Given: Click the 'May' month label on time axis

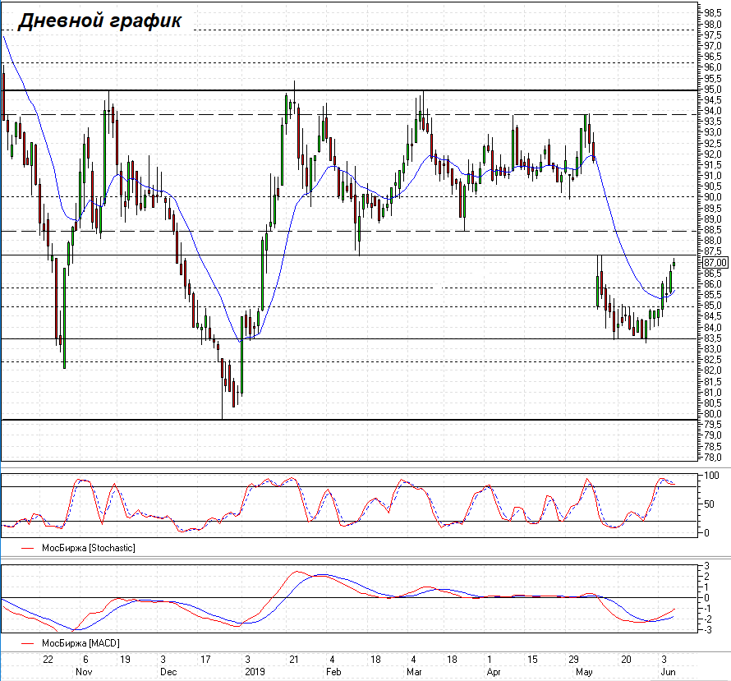Looking at the screenshot, I should click(x=584, y=672).
